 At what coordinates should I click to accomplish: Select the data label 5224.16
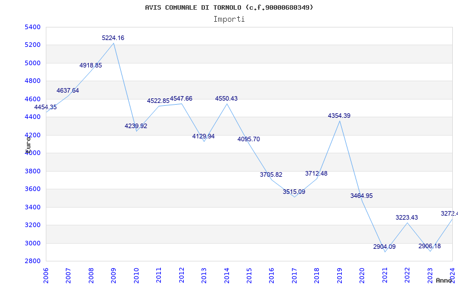(113, 38)
